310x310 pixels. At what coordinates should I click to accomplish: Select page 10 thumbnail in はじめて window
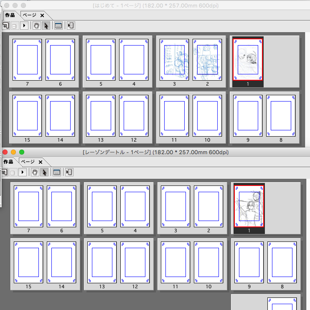(207, 116)
